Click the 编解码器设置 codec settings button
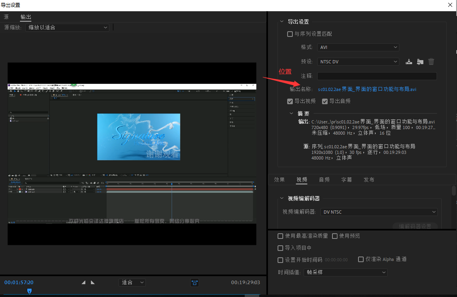Image resolution: width=457 pixels, height=297 pixels. pyautogui.click(x=415, y=226)
